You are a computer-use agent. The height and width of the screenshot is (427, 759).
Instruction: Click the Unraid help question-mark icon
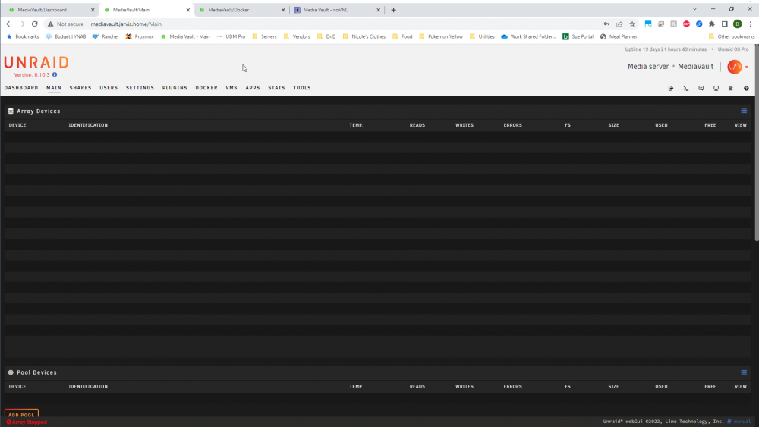pyautogui.click(x=746, y=89)
